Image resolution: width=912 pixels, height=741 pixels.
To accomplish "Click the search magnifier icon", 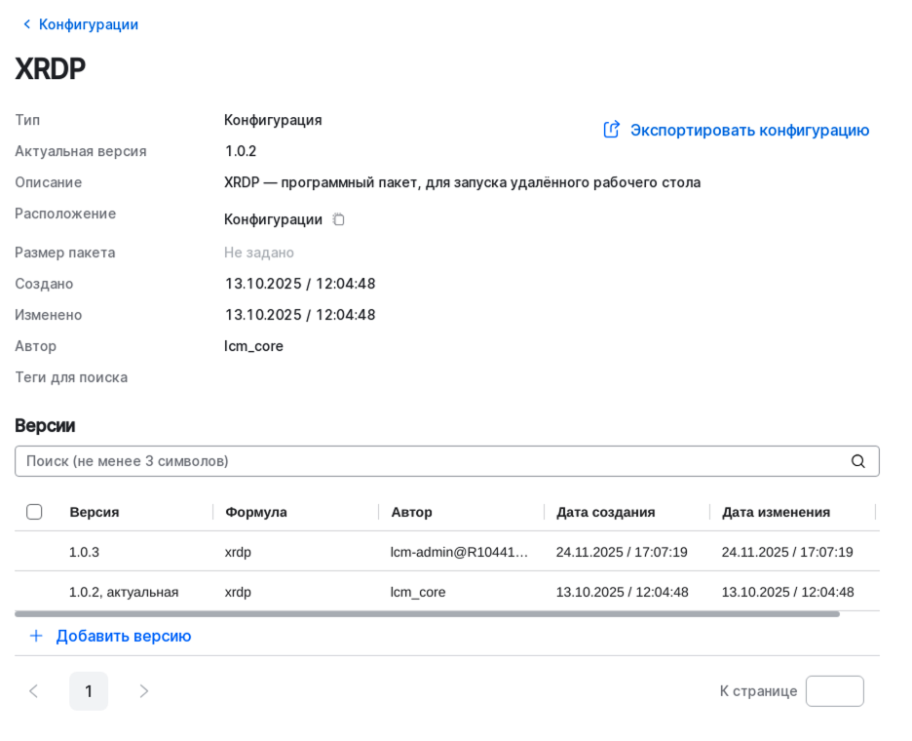I will pyautogui.click(x=857, y=460).
